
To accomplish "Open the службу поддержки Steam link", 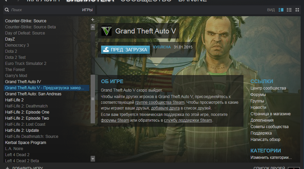I will pyautogui.click(x=188, y=120).
